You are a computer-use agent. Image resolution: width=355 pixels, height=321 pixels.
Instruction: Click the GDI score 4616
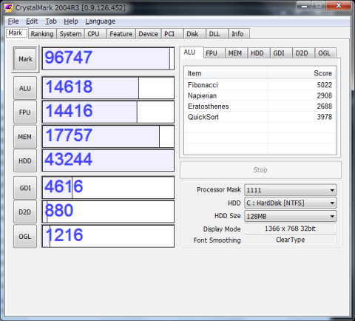click(x=64, y=186)
